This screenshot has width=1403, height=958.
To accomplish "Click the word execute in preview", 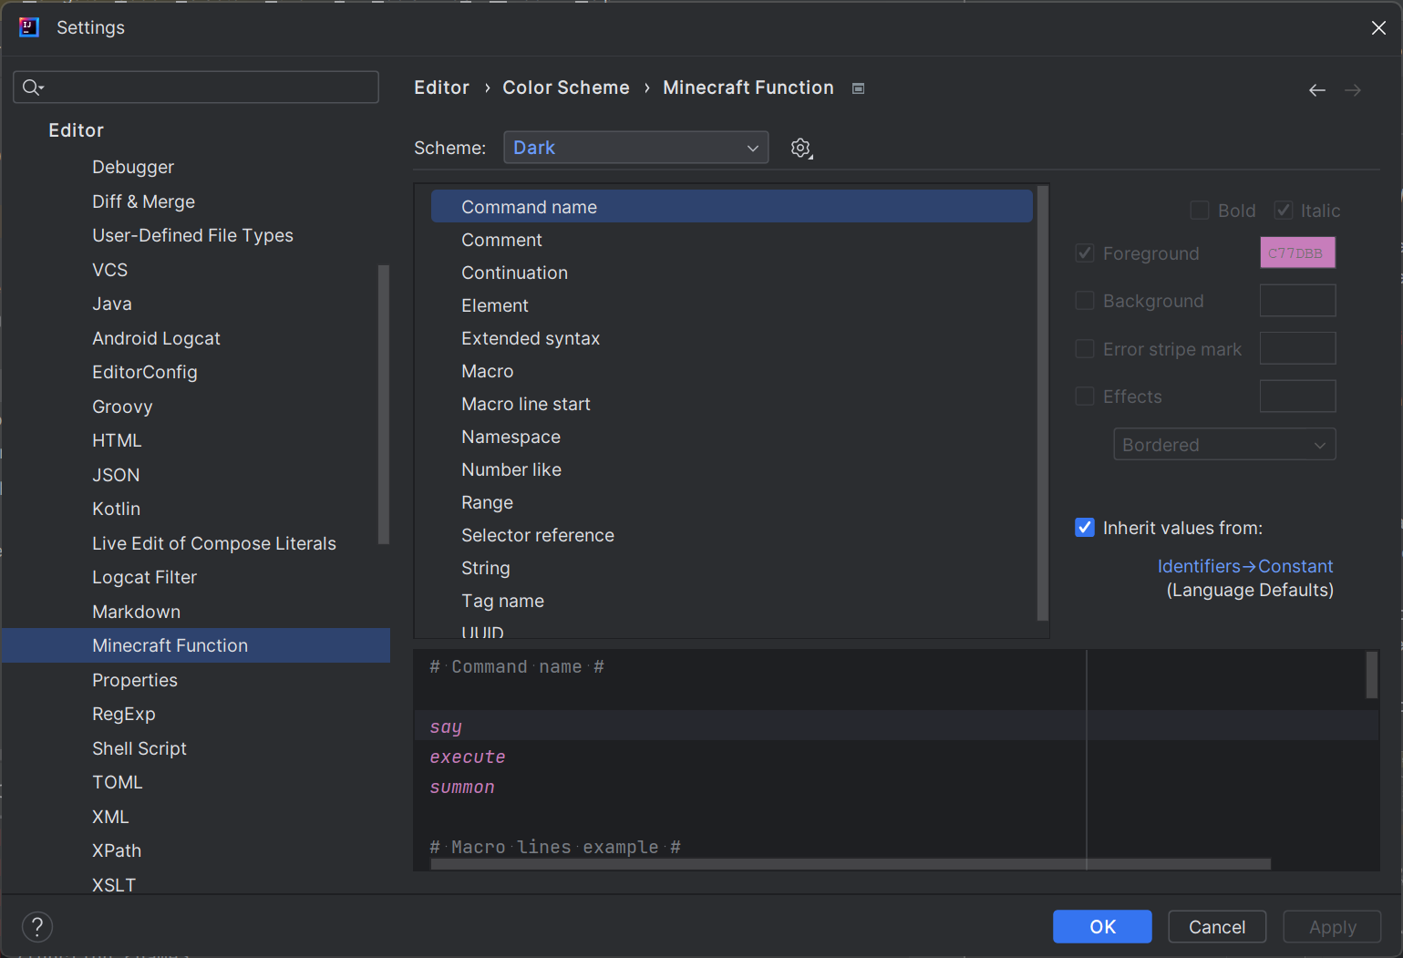I will (x=468, y=757).
